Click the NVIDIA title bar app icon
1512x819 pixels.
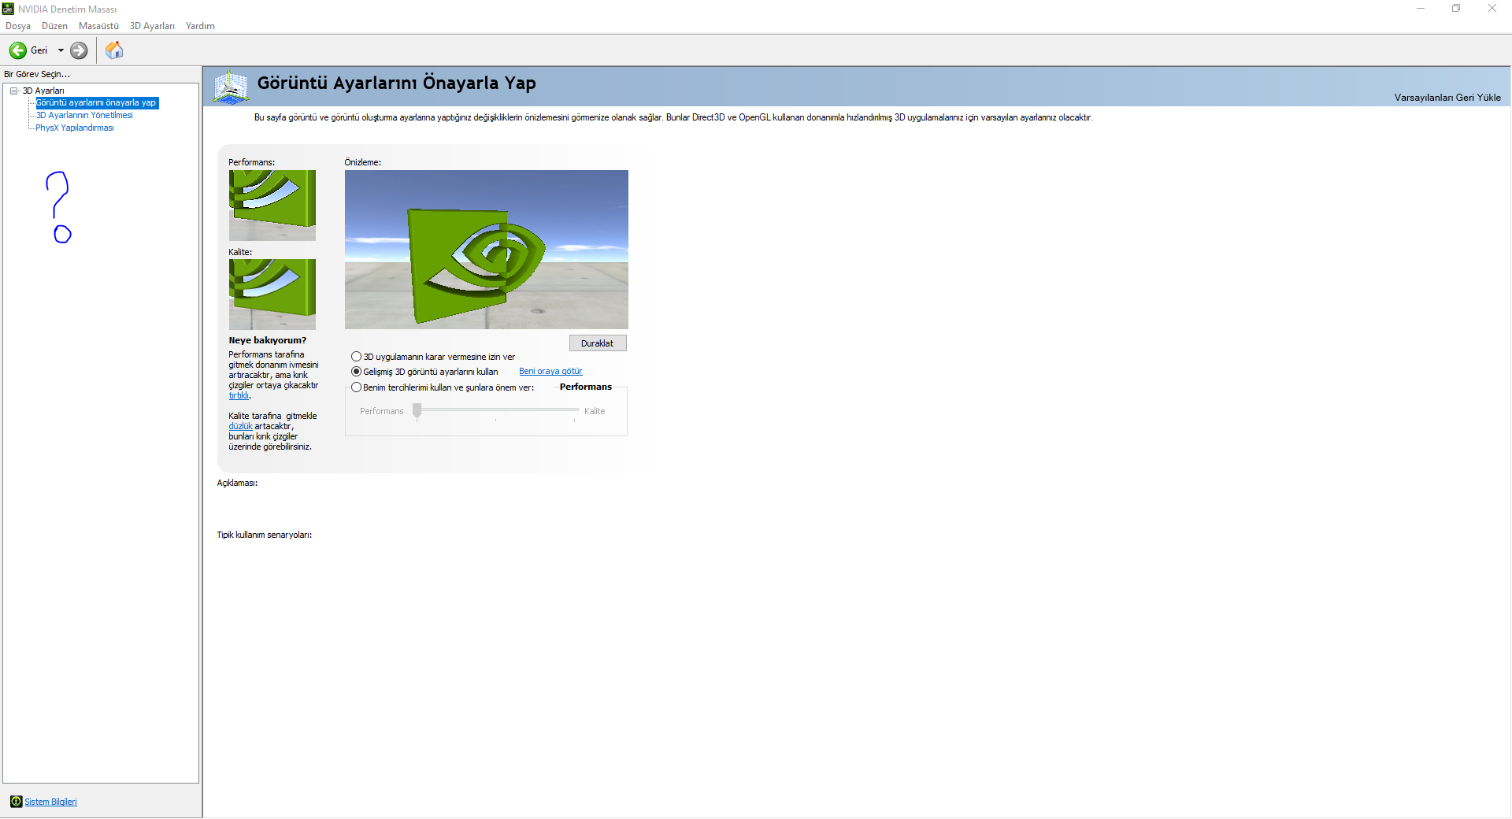coord(8,9)
